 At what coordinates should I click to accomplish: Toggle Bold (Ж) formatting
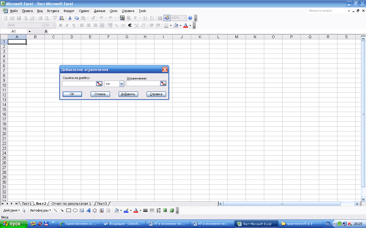(61, 25)
